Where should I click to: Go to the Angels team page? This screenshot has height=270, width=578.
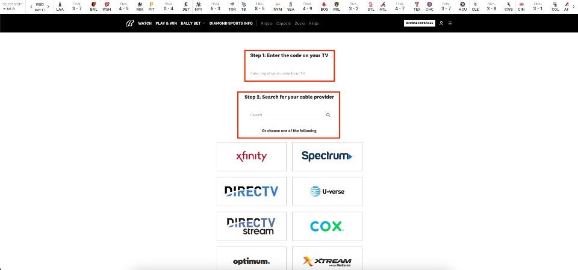pyautogui.click(x=267, y=23)
